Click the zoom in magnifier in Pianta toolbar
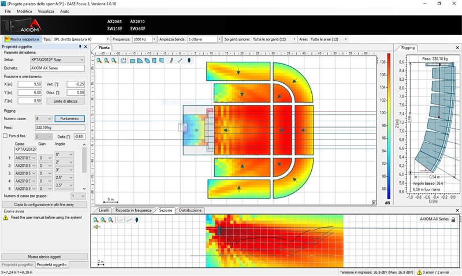This screenshot has width=462, height=276. coord(100,60)
